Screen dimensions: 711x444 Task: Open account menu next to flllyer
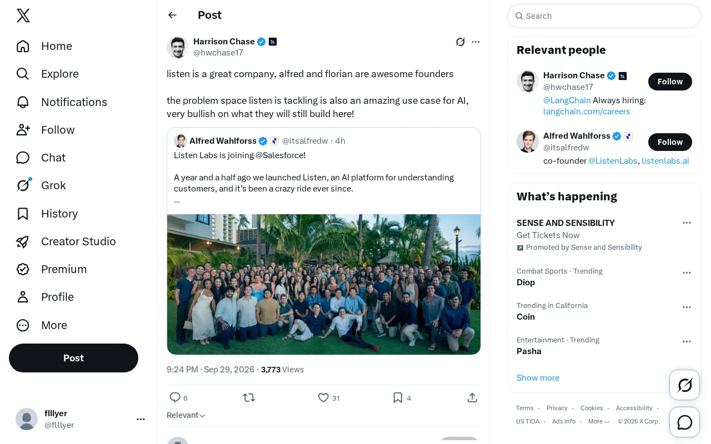coord(141,419)
